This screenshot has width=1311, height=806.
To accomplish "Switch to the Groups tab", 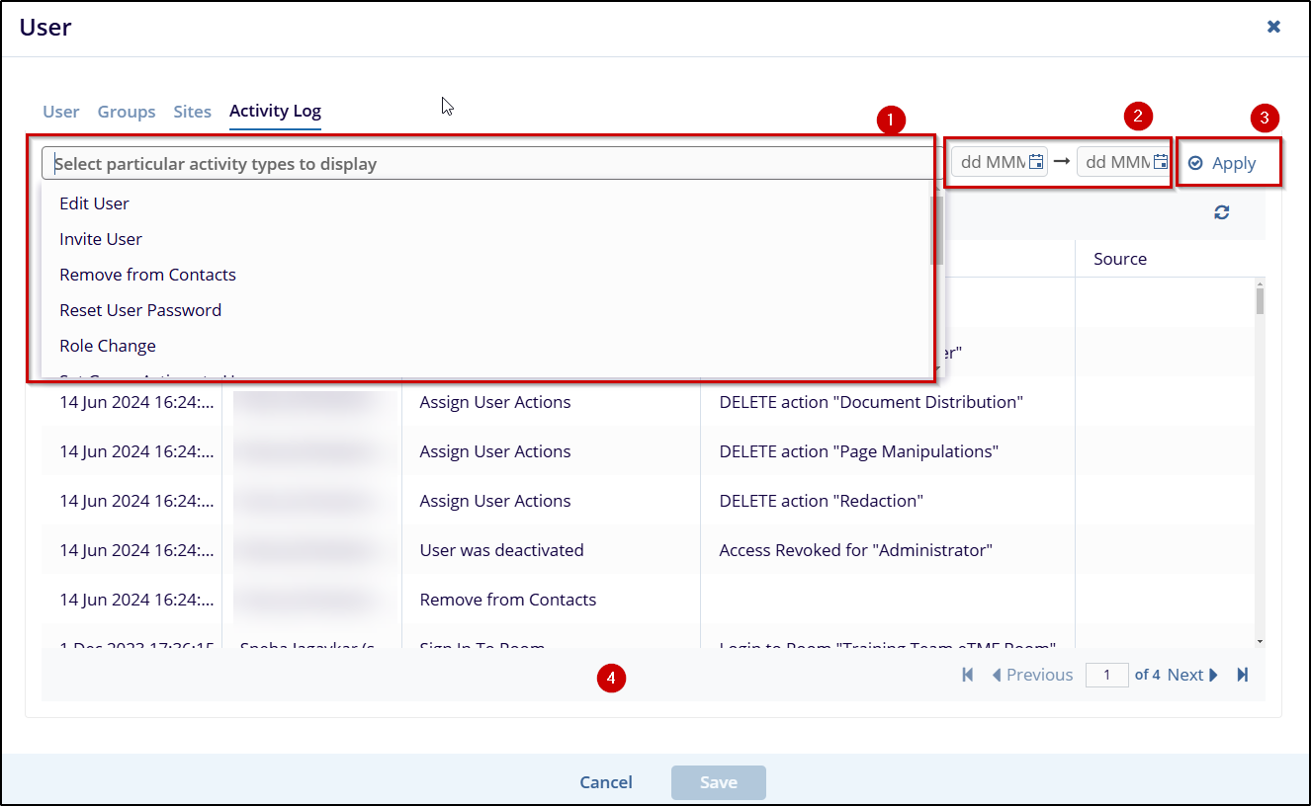I will [127, 112].
